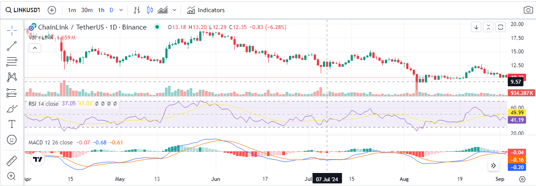
Task: Open the emoji icons tool
Action: 12,140
